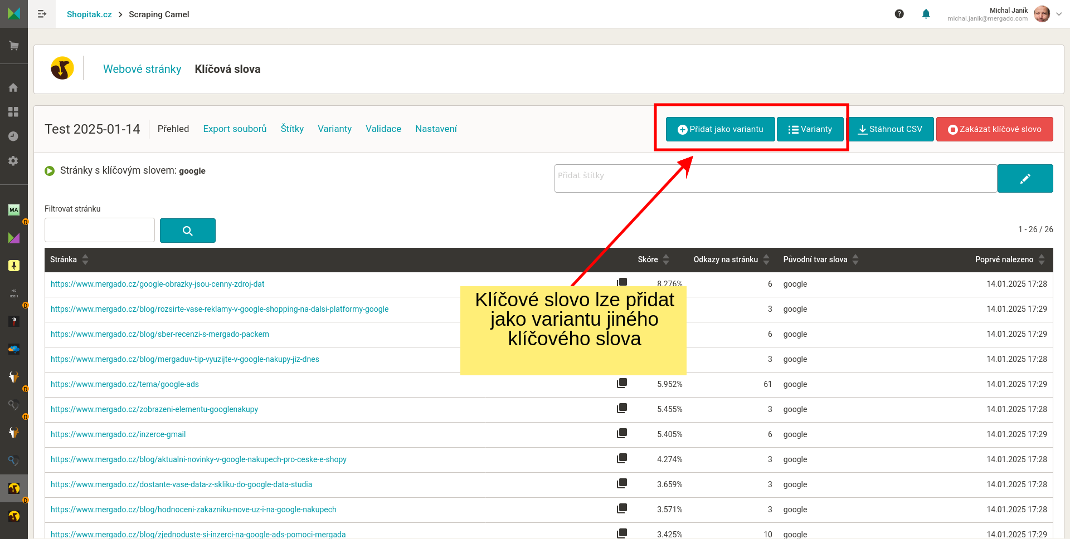Toggle the sidebar collapse menu icon

click(42, 14)
